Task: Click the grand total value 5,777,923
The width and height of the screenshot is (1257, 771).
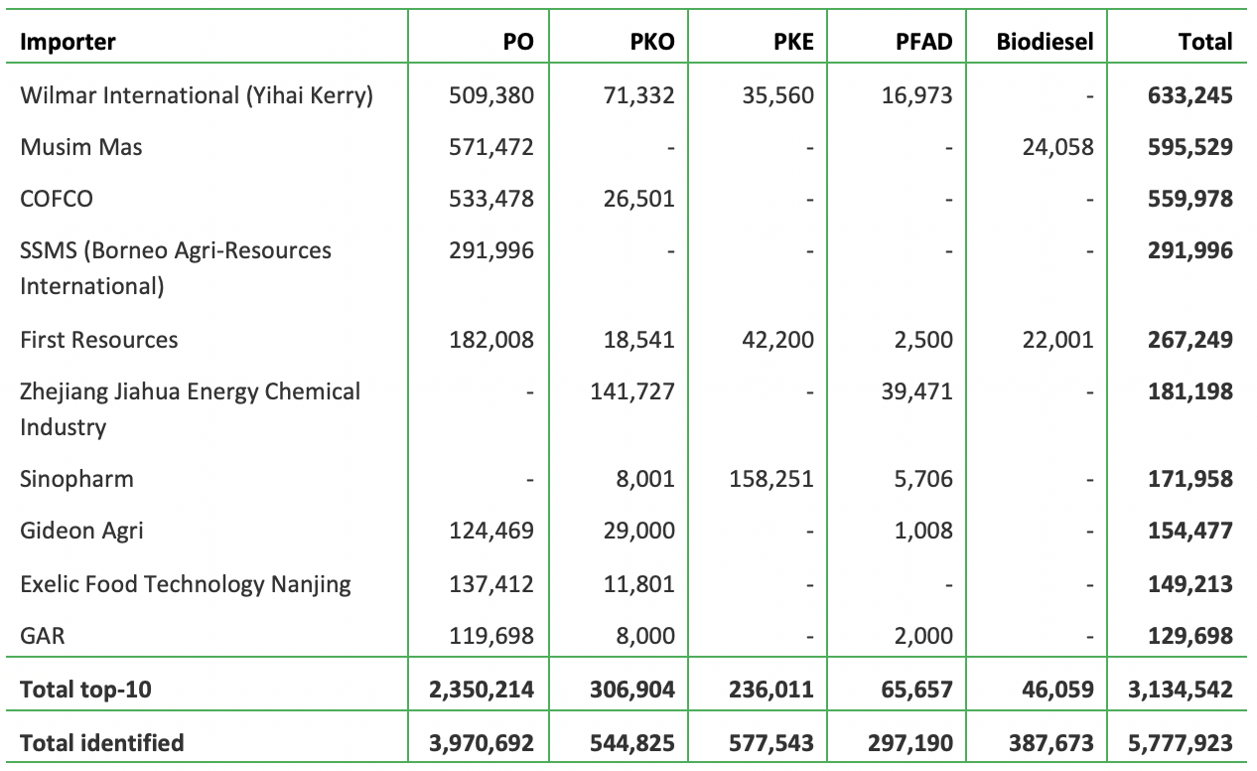Action: (x=1180, y=742)
